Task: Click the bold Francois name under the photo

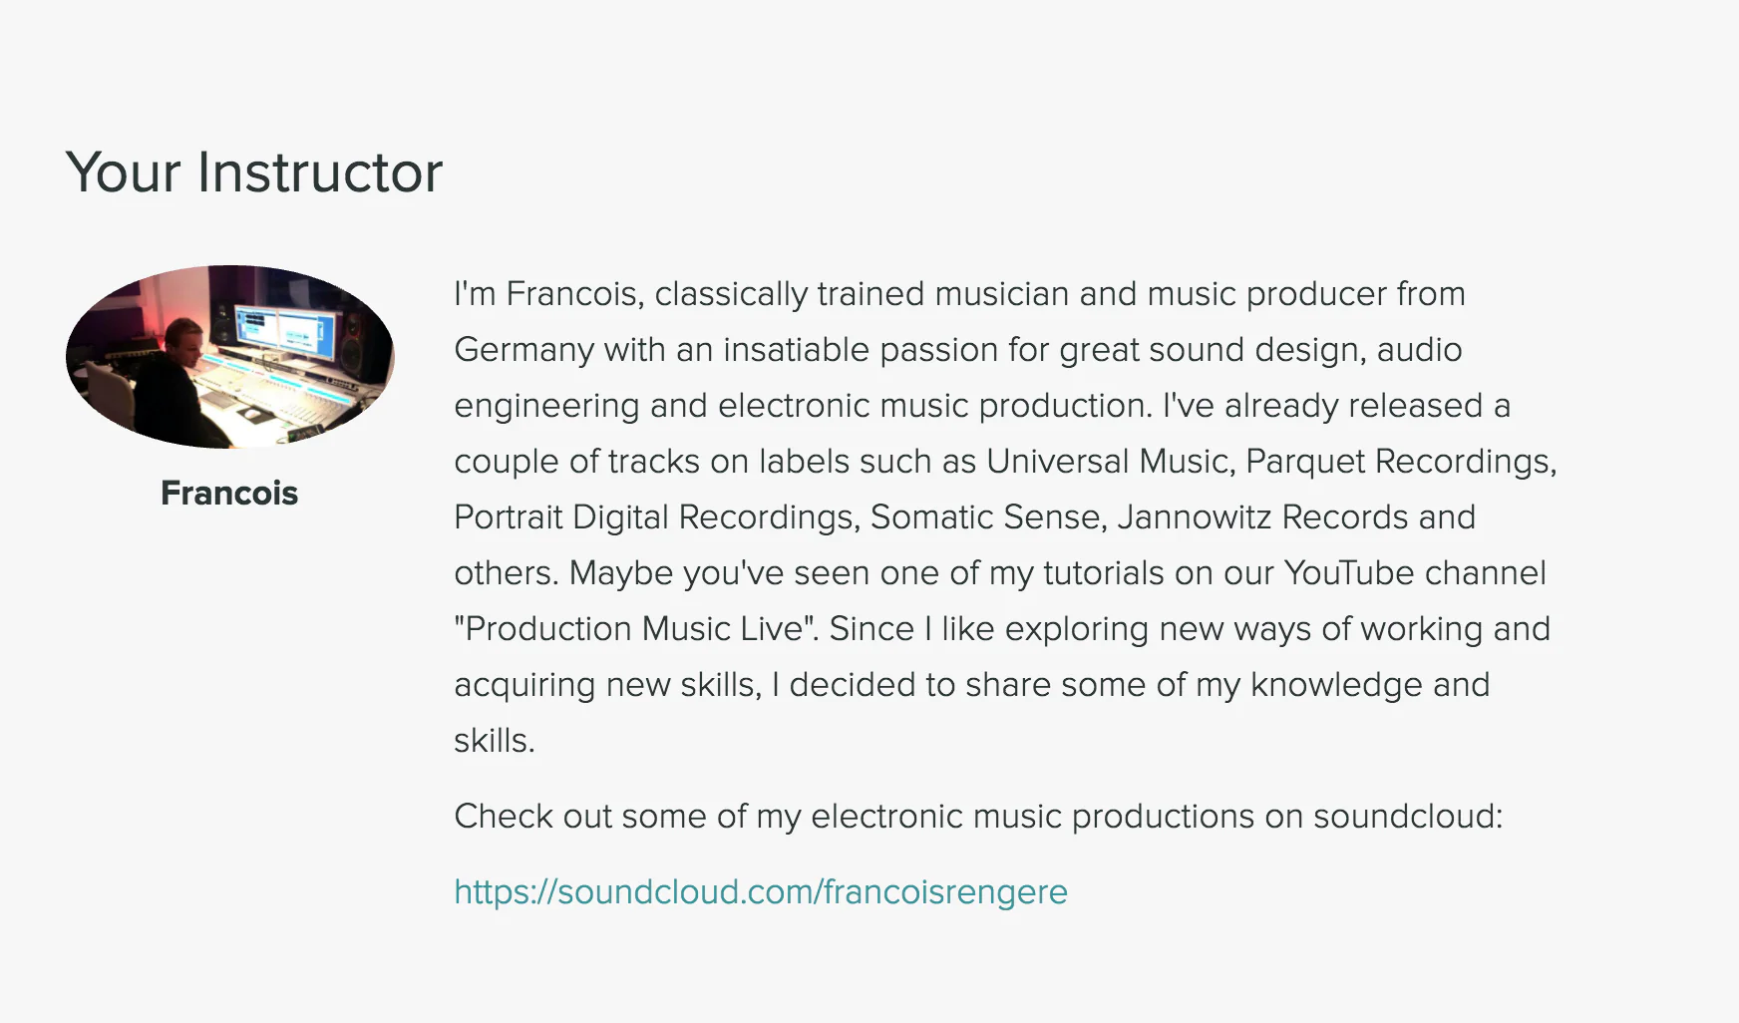Action: coord(229,493)
